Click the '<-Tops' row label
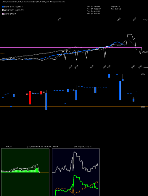The image size is (148, 196). (146, 20)
